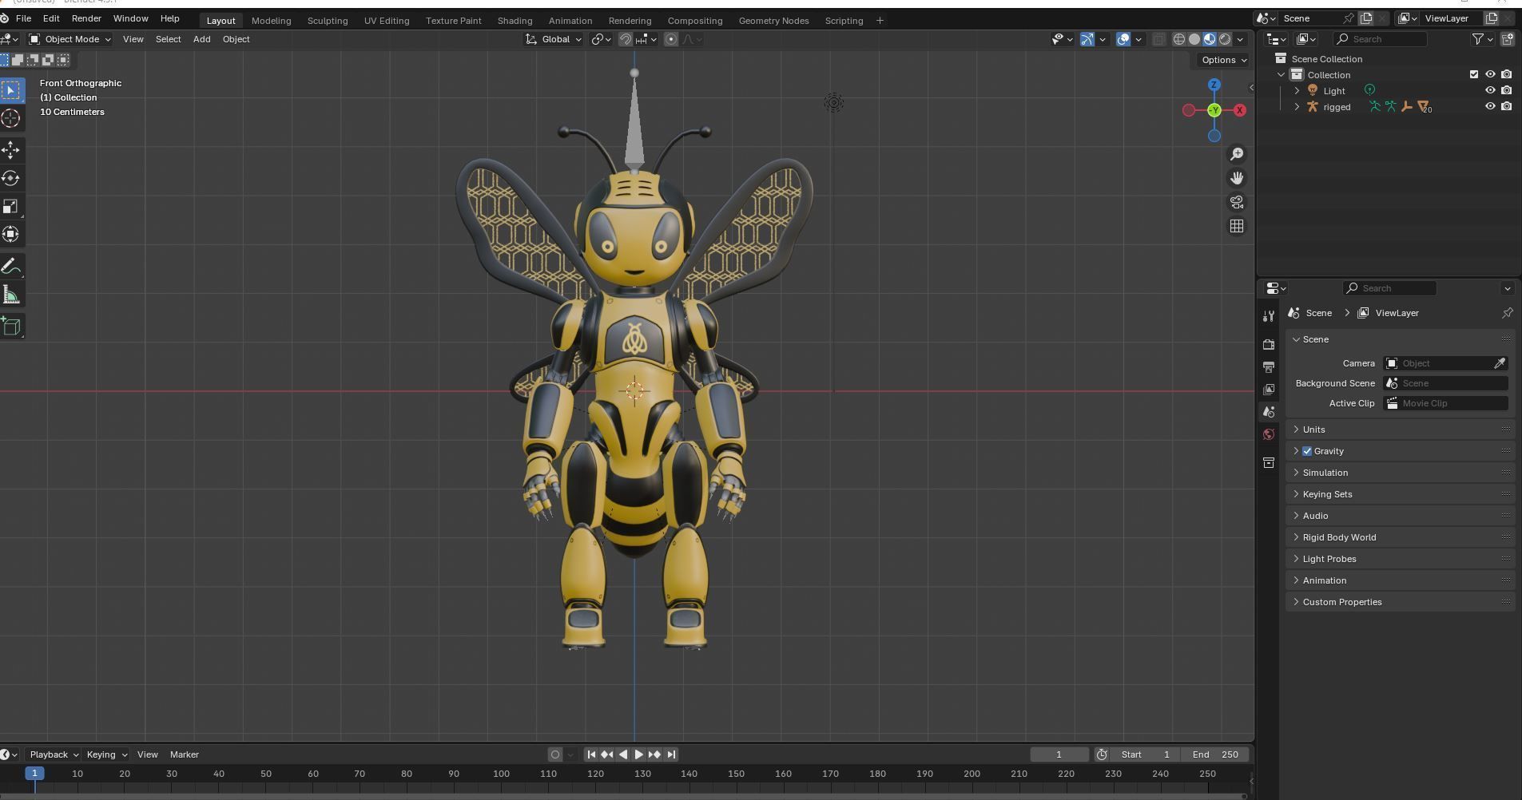Select the Transform tool
The height and width of the screenshot is (800, 1522).
(11, 235)
